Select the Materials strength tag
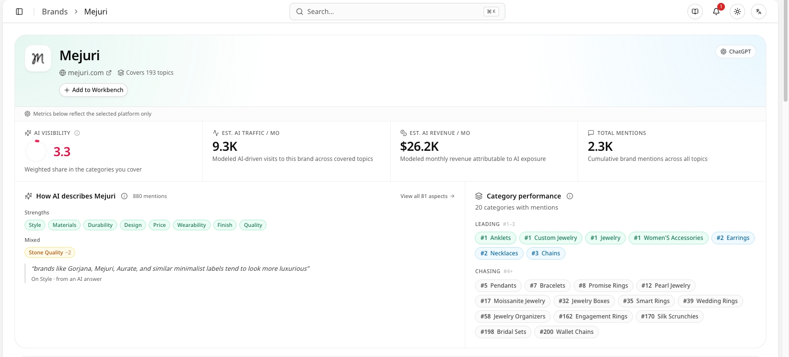 click(x=65, y=225)
